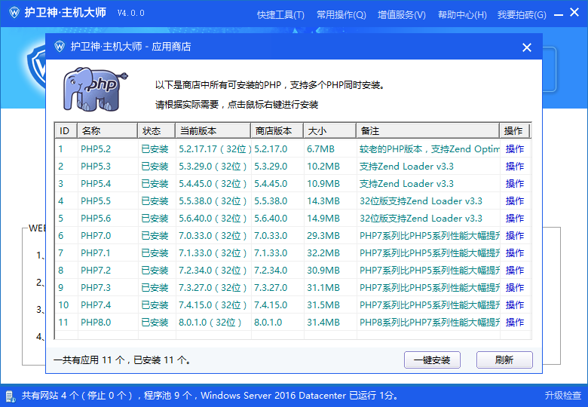Click 升级检查 in the status bar

pos(562,396)
